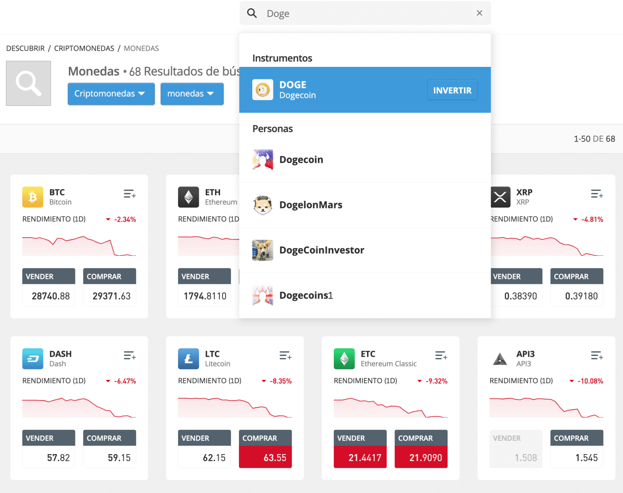The height and width of the screenshot is (493, 623).
Task: Open the monedas filter dropdown
Action: (x=192, y=94)
